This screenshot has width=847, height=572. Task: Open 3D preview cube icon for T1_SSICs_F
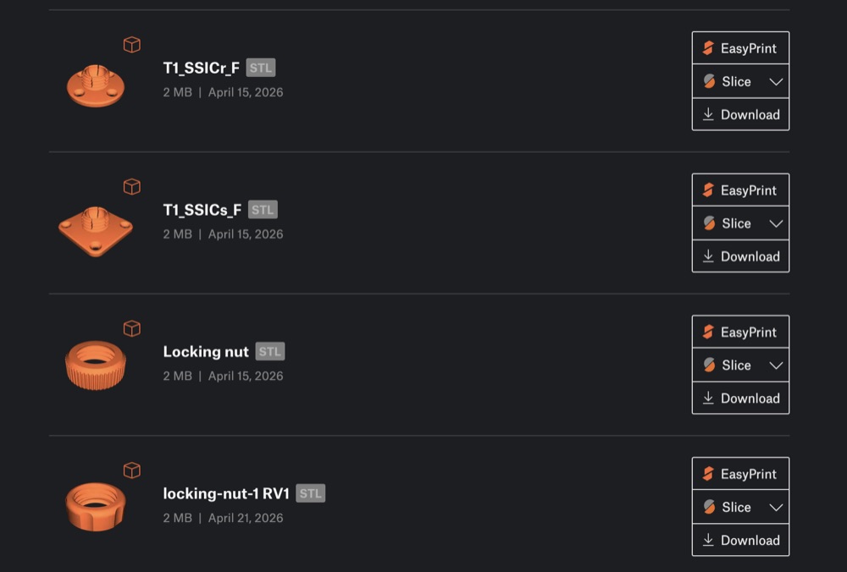click(132, 187)
